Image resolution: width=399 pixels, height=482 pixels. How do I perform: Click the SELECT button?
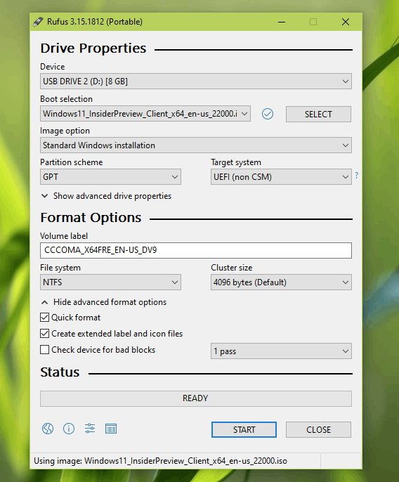[318, 114]
